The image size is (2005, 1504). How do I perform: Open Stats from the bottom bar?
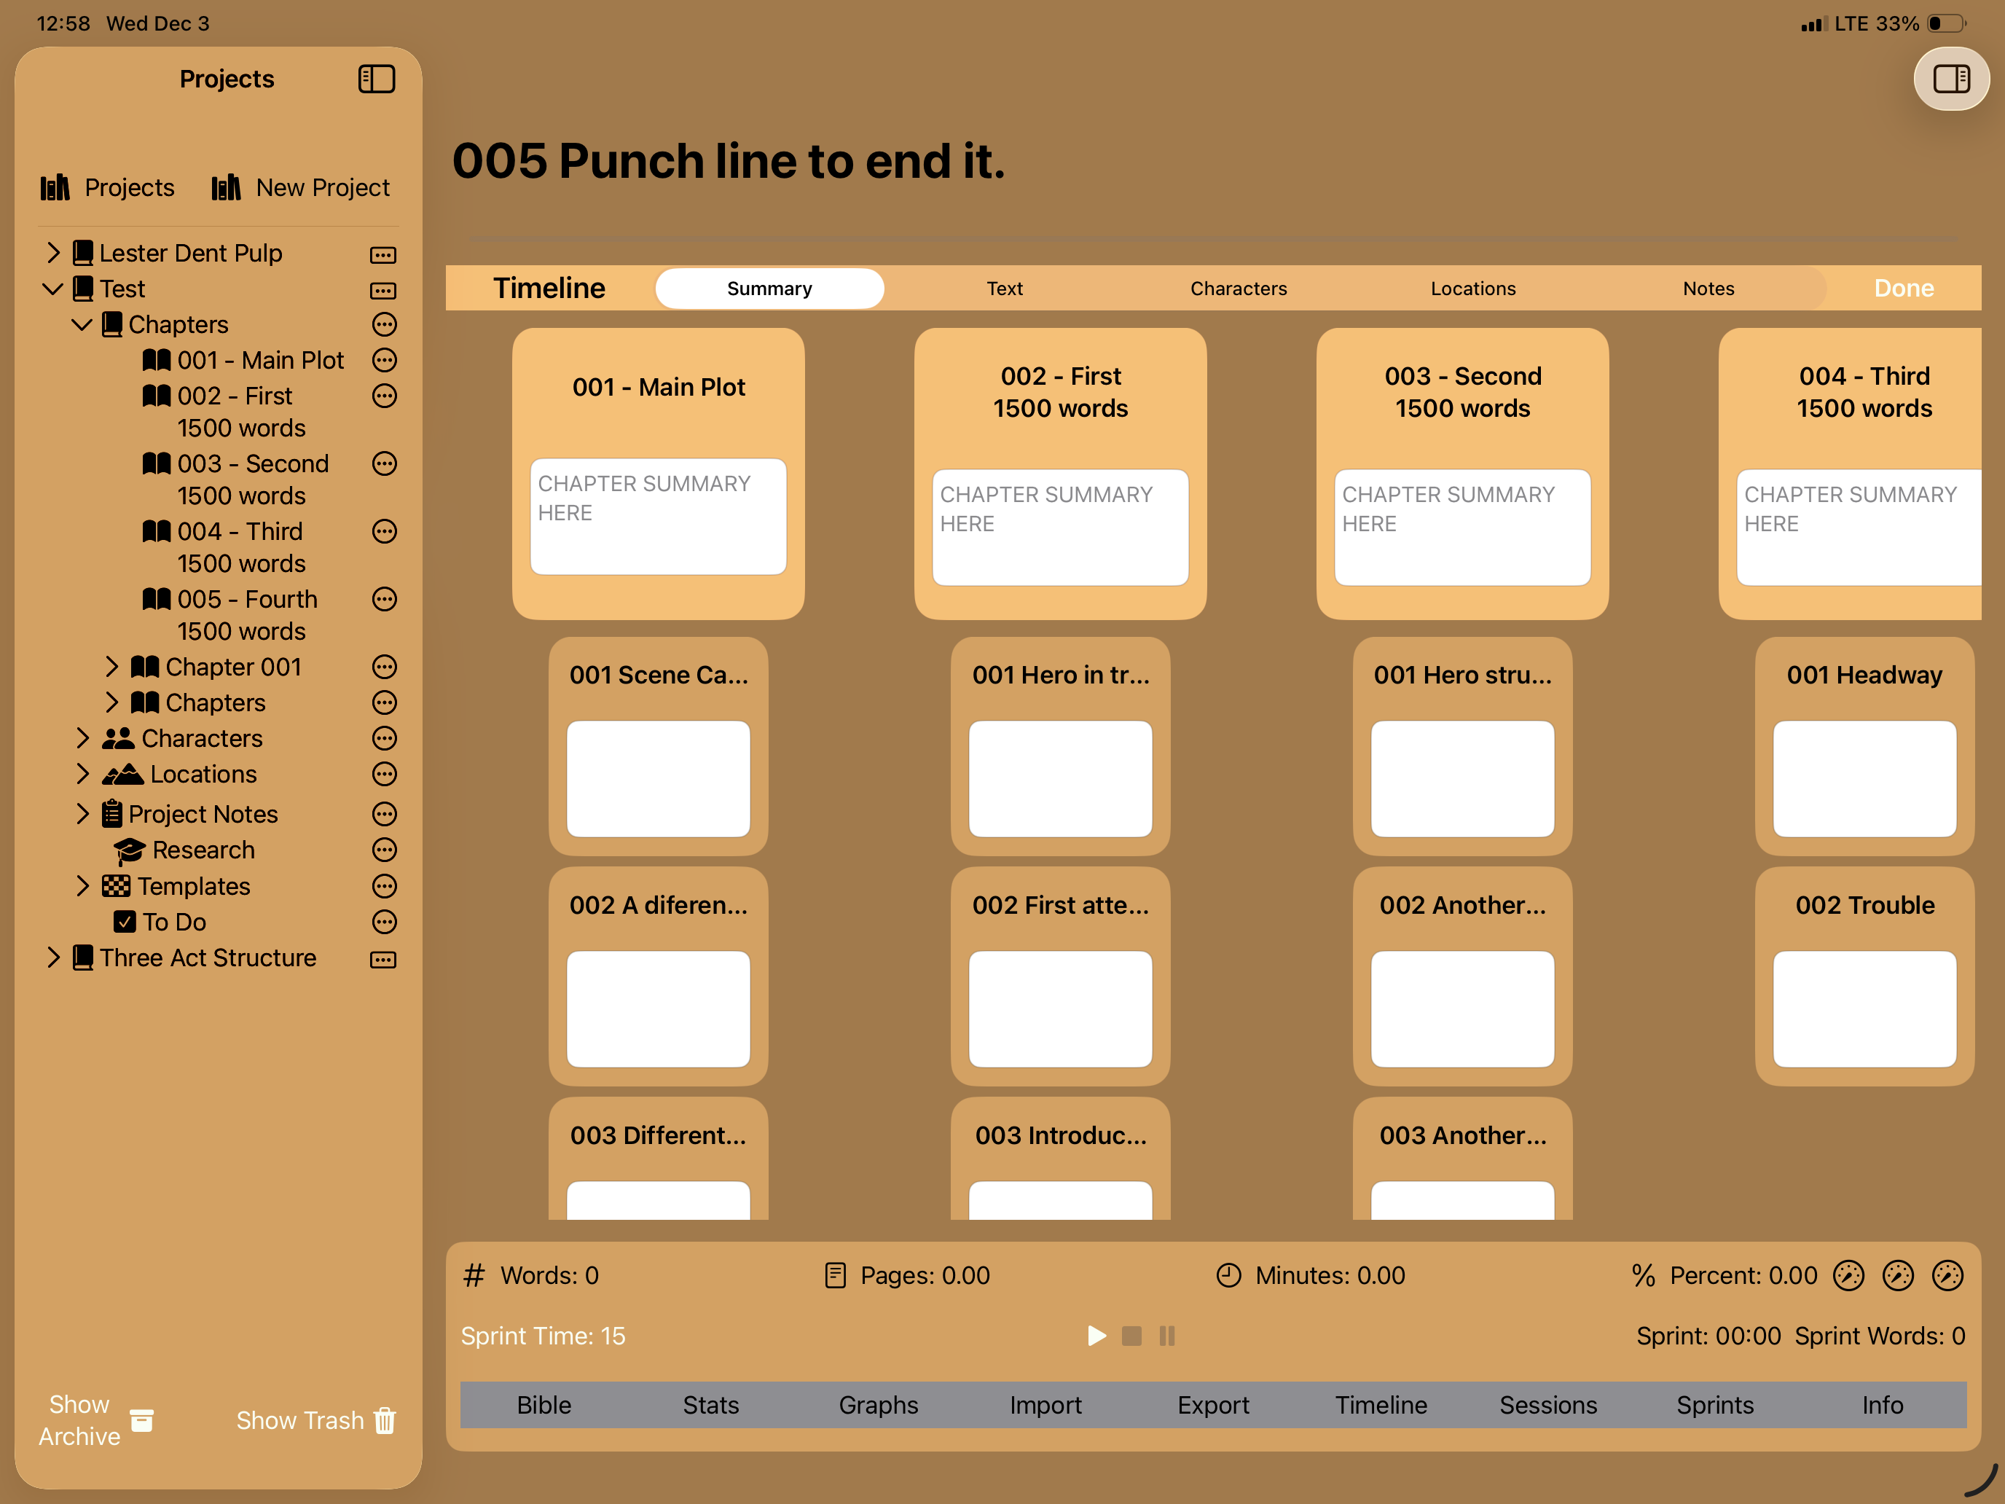pos(710,1405)
